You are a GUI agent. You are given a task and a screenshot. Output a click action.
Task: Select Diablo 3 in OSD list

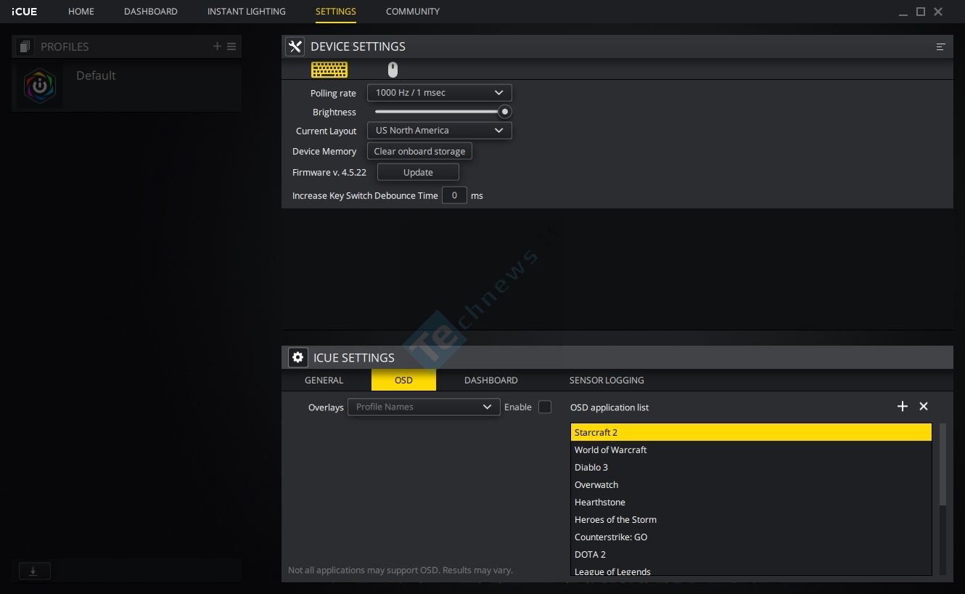click(751, 467)
